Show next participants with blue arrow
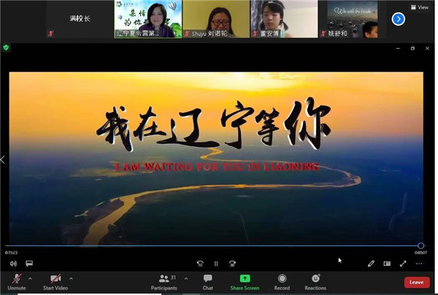This screenshot has width=438, height=295. pyautogui.click(x=399, y=19)
